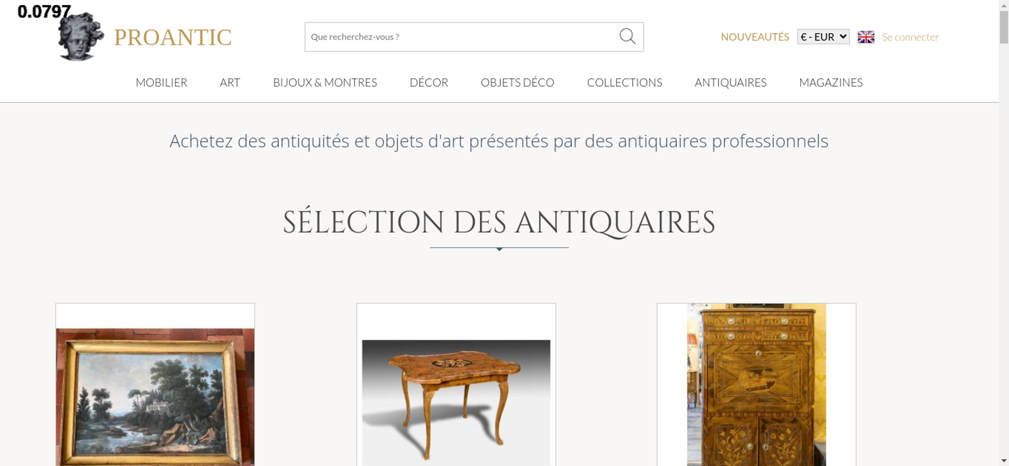Viewport: 1009px width, 466px height.
Task: Open the OBJETS DÉCO menu
Action: [x=517, y=82]
